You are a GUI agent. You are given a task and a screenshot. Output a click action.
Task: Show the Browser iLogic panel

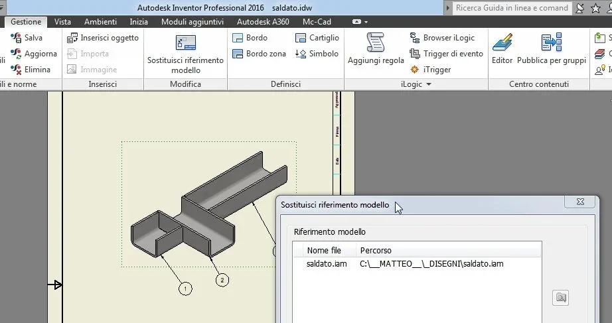tap(442, 38)
